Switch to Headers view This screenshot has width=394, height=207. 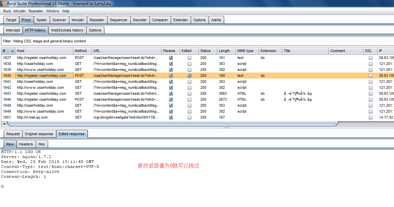(x=26, y=144)
